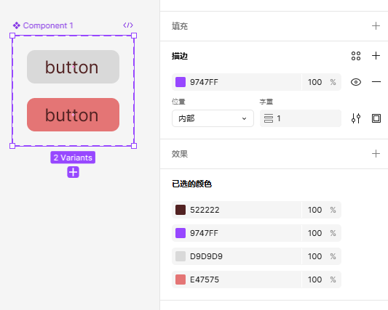
Task: Add a new effect with plus icon
Action: [x=376, y=154]
